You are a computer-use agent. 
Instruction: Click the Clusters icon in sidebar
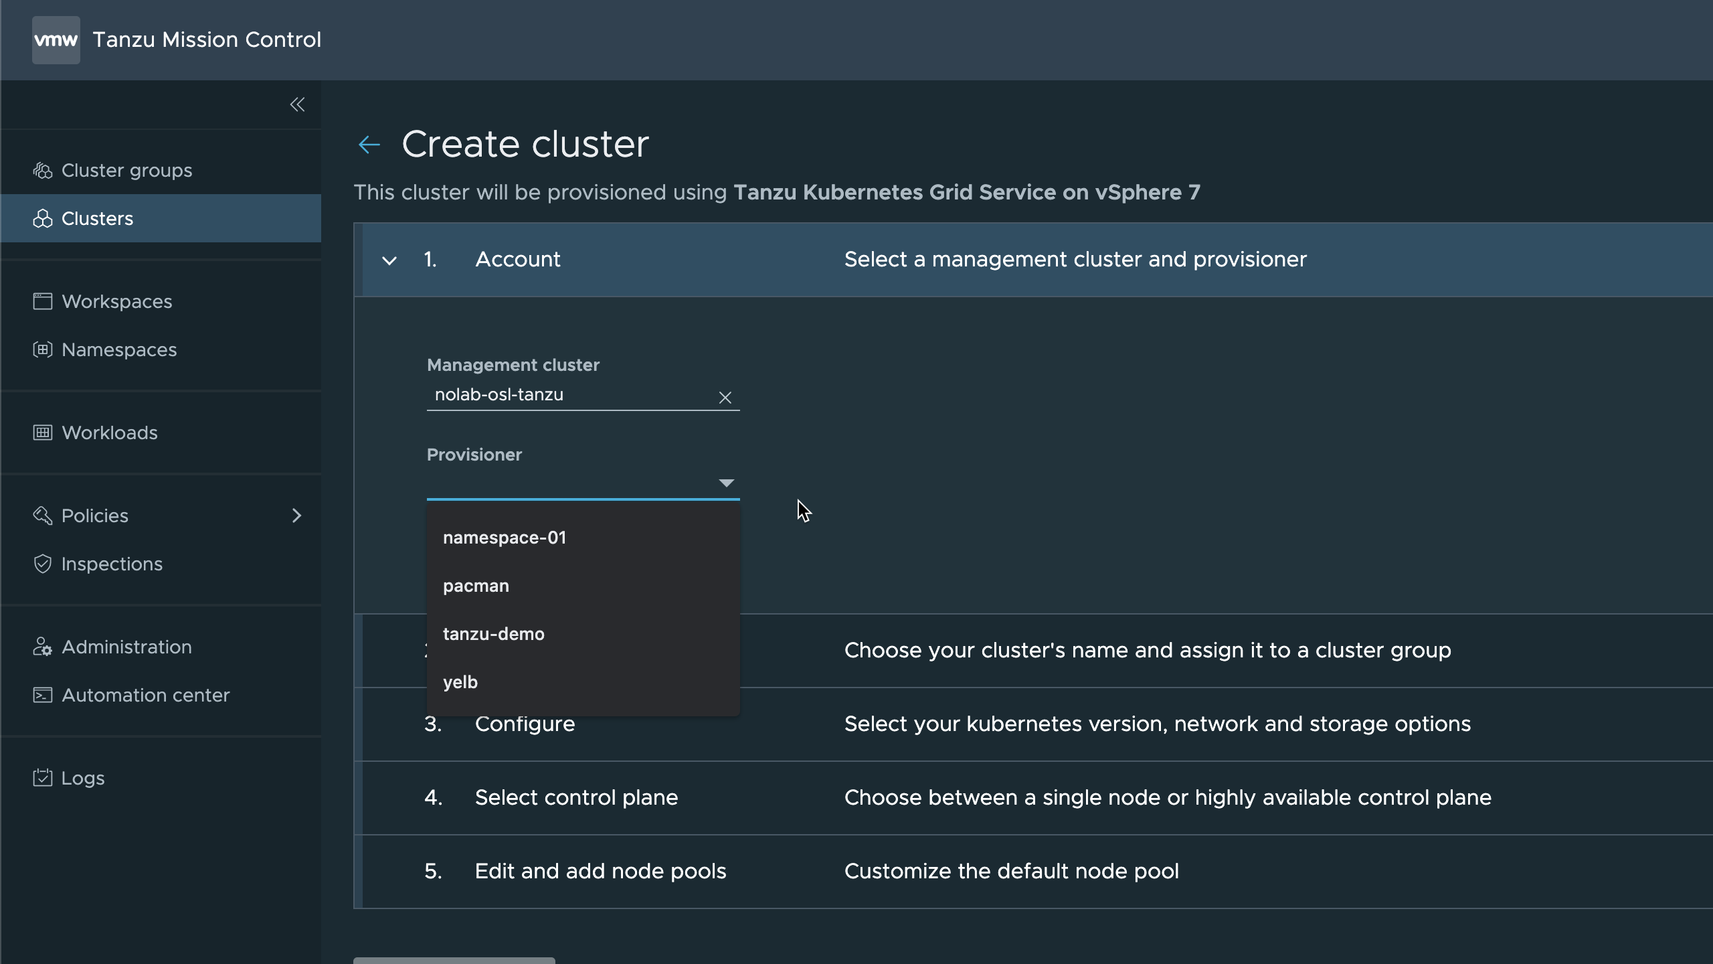click(x=43, y=219)
